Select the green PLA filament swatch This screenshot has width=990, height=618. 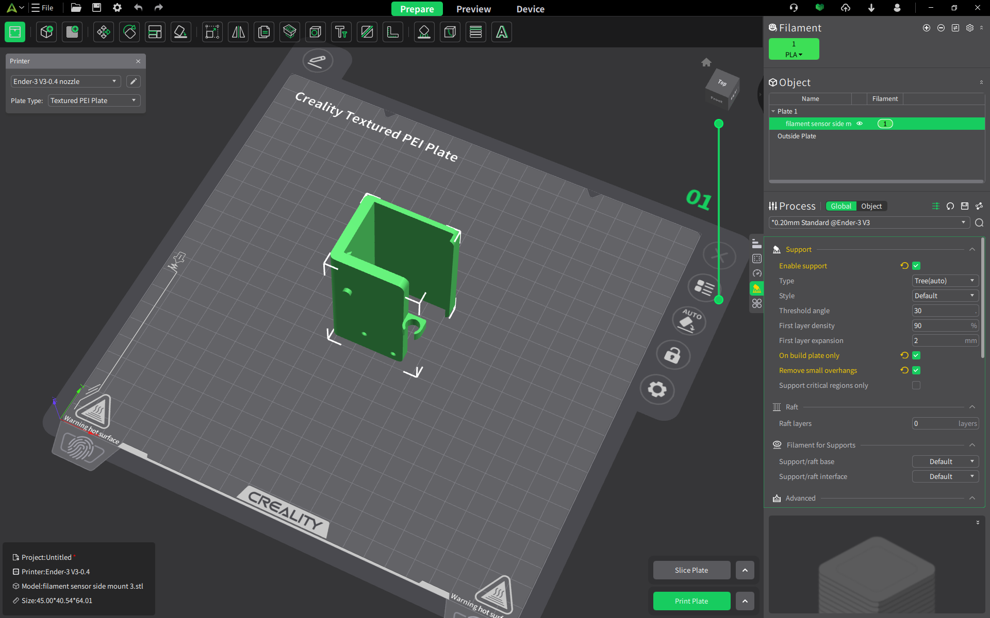(x=794, y=49)
